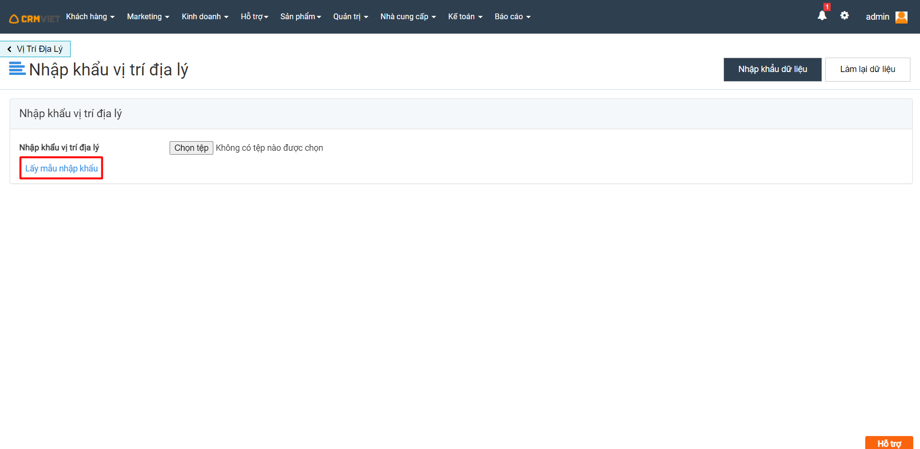Expand the Nhà cung cấp menu
The width and height of the screenshot is (920, 449).
[408, 17]
